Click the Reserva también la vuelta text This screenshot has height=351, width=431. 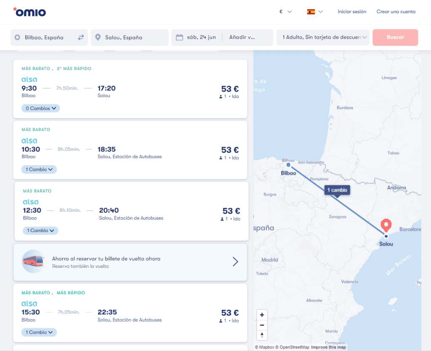(x=80, y=266)
